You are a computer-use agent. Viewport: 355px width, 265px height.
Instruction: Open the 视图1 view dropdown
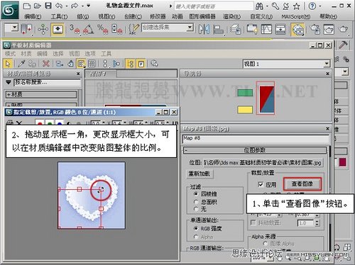327,64
